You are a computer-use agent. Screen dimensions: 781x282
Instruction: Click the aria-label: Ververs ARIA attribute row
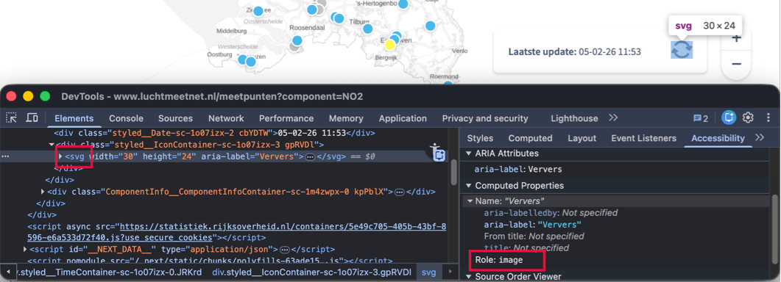click(x=518, y=169)
